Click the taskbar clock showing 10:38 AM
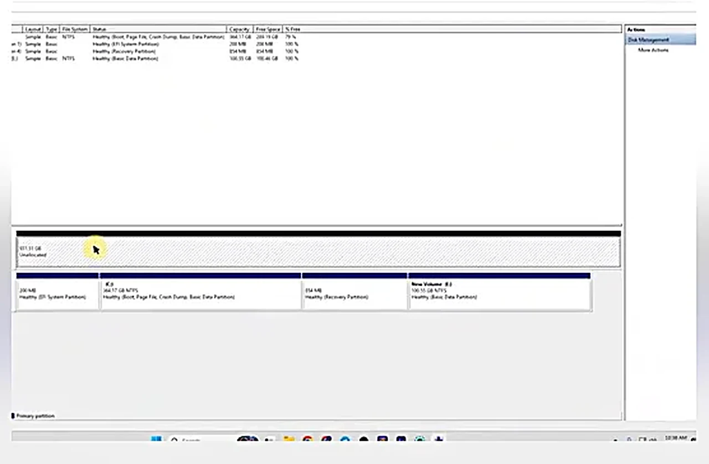 (675, 439)
